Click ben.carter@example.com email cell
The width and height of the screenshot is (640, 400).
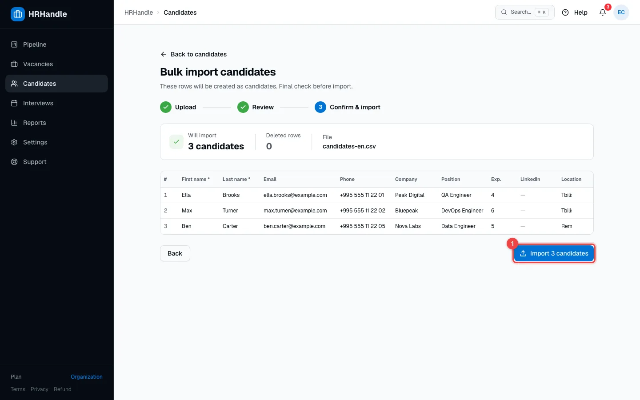tap(294, 226)
